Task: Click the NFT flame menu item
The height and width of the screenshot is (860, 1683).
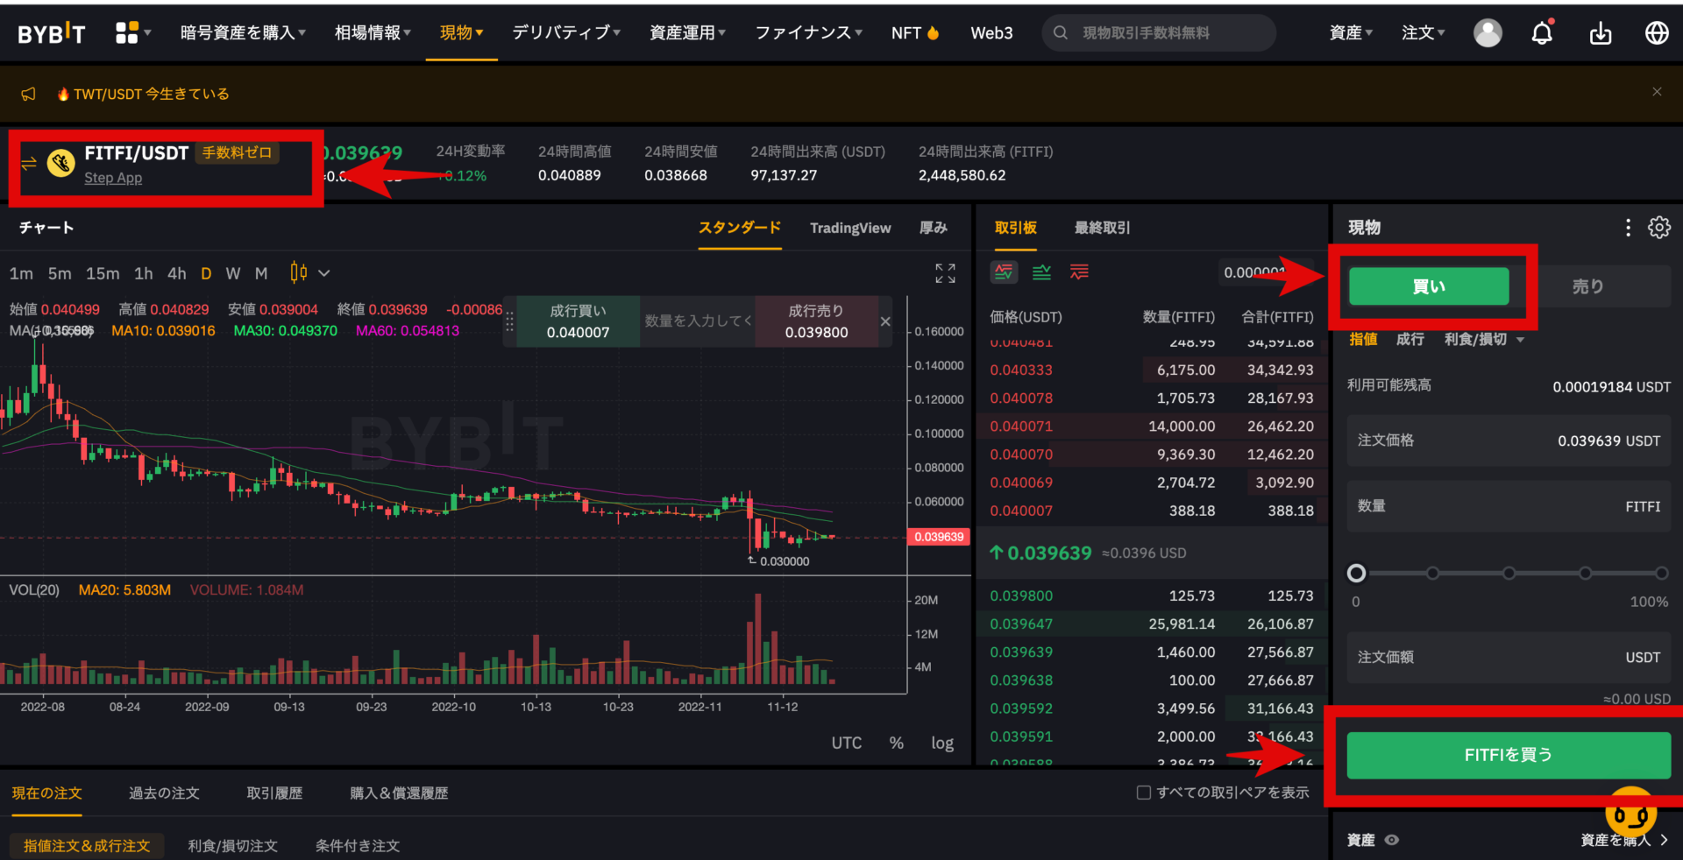Action: (x=915, y=33)
